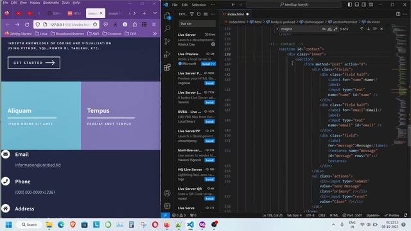Clear extensions search results icon
Image resolution: width=411 pixels, height=231 pixels.
pos(205,14)
